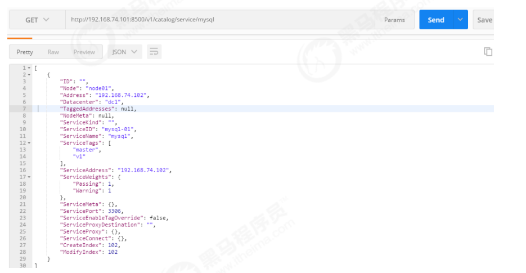526x273 pixels.
Task: Collapse the ServiceTags array fold arrow
Action: pos(29,142)
